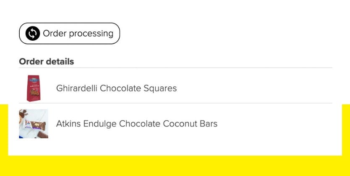Click the yellow banner below the order card
This screenshot has height=176, width=350.
pos(175,166)
